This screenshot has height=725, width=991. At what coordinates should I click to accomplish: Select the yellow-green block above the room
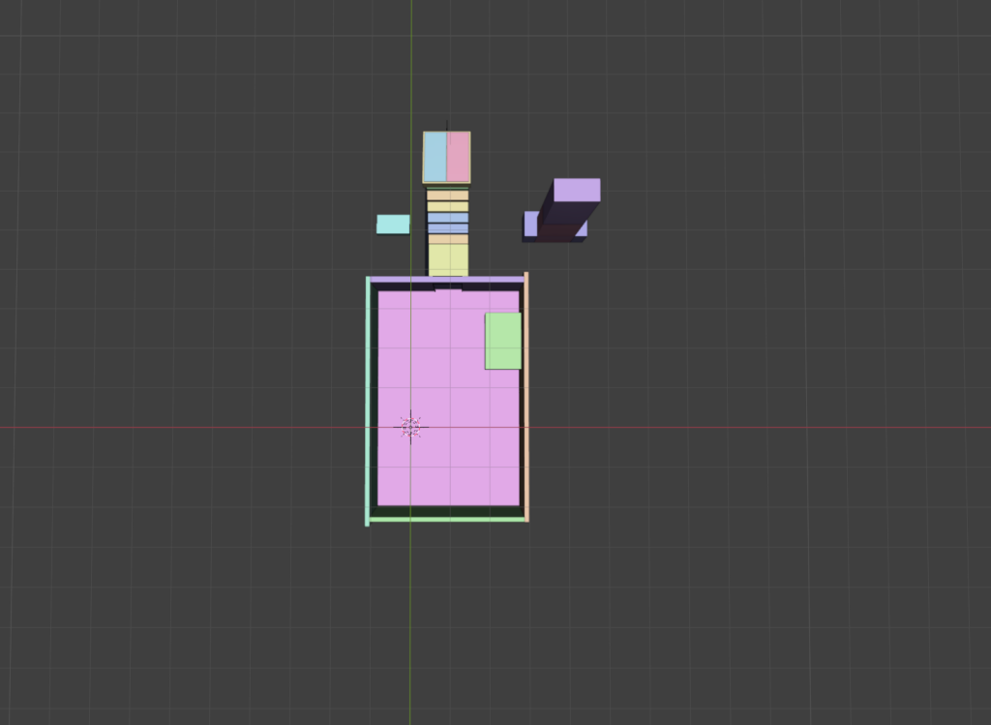point(448,259)
